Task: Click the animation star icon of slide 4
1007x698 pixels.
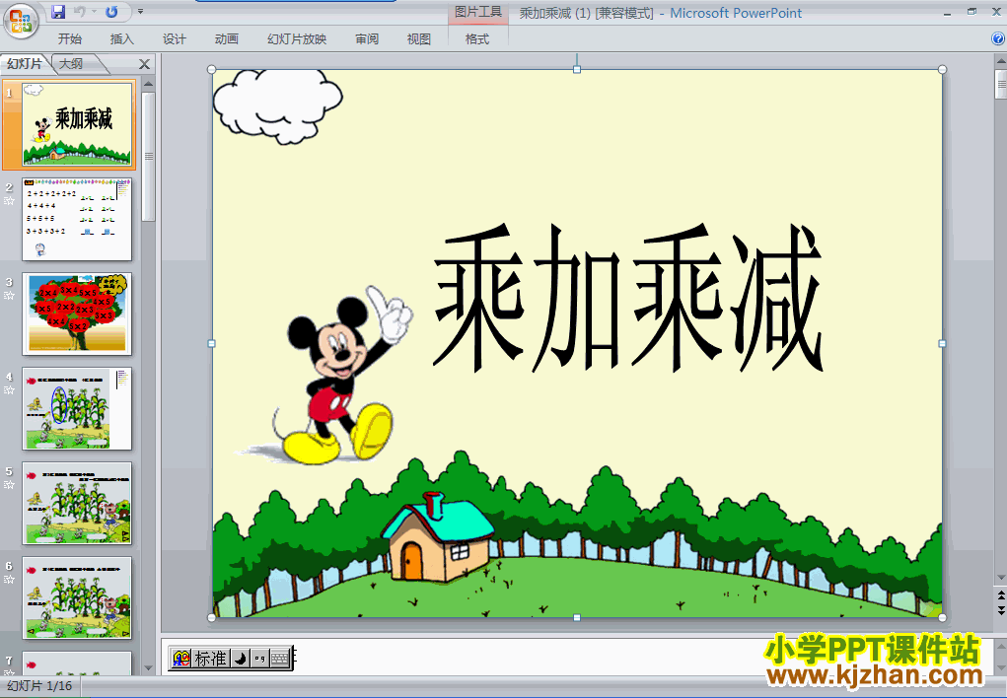Action: [9, 389]
